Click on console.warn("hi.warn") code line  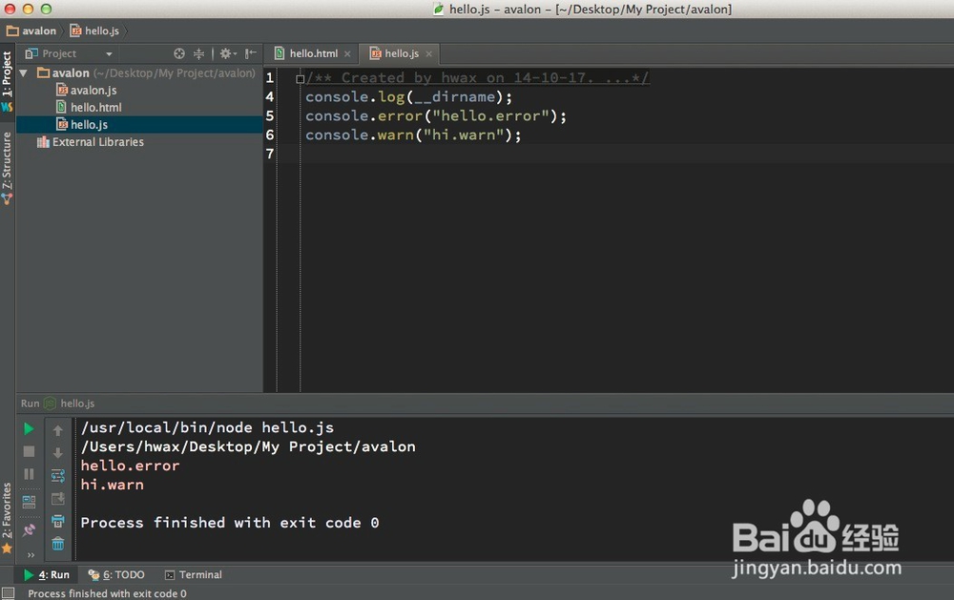(x=413, y=134)
